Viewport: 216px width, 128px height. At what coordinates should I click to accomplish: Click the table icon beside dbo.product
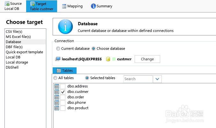57,108
